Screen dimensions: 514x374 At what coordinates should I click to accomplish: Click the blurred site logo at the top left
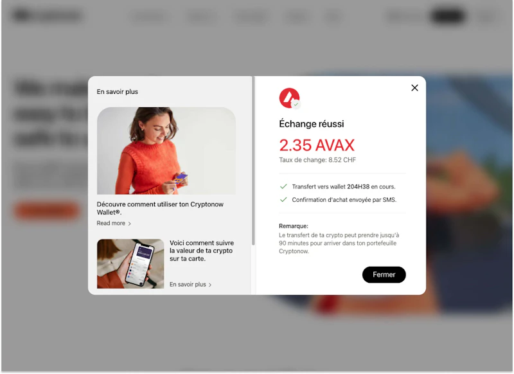coord(47,15)
